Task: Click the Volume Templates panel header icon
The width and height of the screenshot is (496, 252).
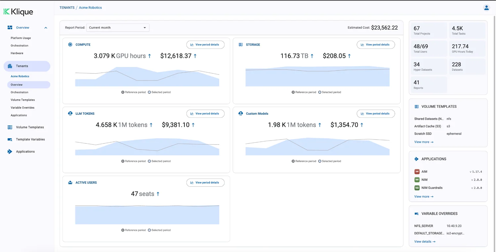Action: click(x=416, y=106)
